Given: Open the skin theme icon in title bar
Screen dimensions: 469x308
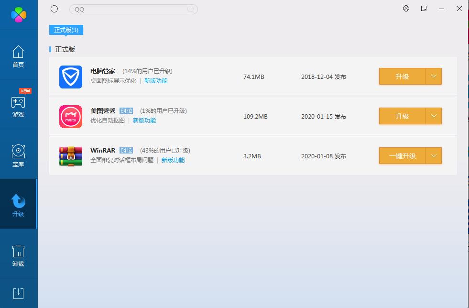Looking at the screenshot, I should click(x=406, y=9).
